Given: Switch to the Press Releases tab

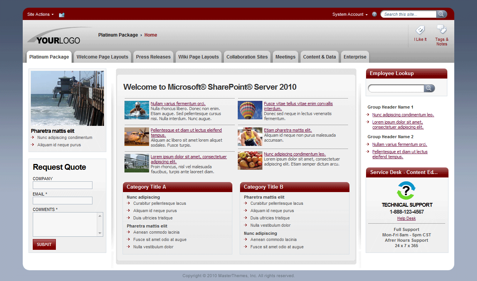Looking at the screenshot, I should click(153, 57).
